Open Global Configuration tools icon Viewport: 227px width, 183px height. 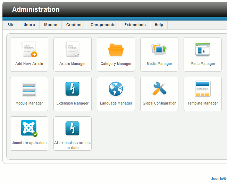(159, 90)
